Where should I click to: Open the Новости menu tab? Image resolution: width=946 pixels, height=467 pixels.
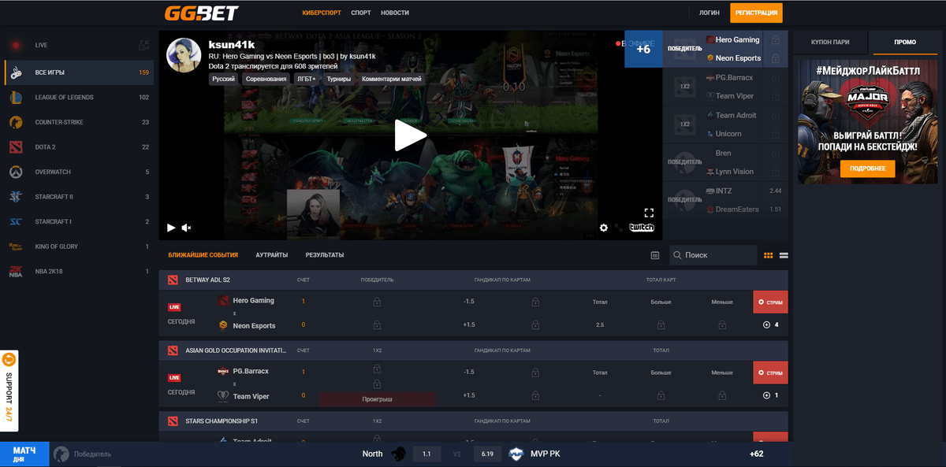click(x=394, y=13)
